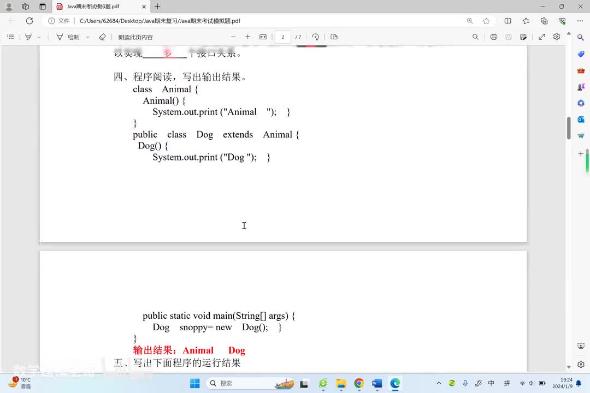Open the PDF find search tool
This screenshot has width=590, height=393.
click(476, 37)
